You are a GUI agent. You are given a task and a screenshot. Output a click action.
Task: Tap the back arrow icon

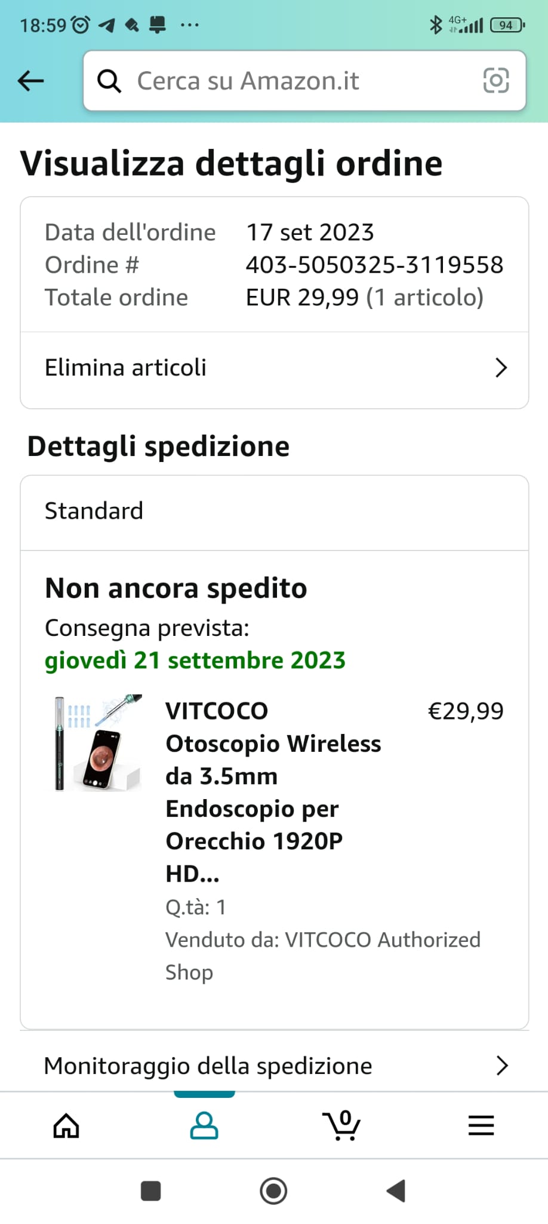(x=31, y=81)
